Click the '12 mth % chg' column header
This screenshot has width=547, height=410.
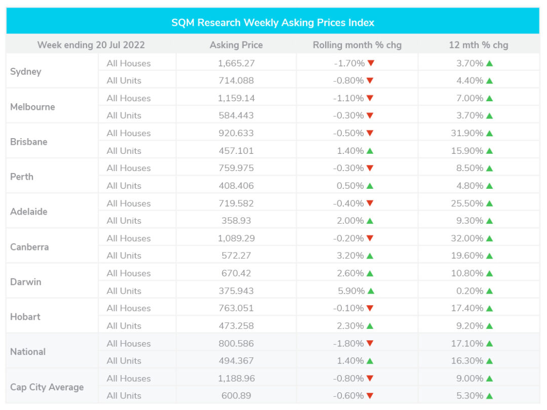coord(479,45)
